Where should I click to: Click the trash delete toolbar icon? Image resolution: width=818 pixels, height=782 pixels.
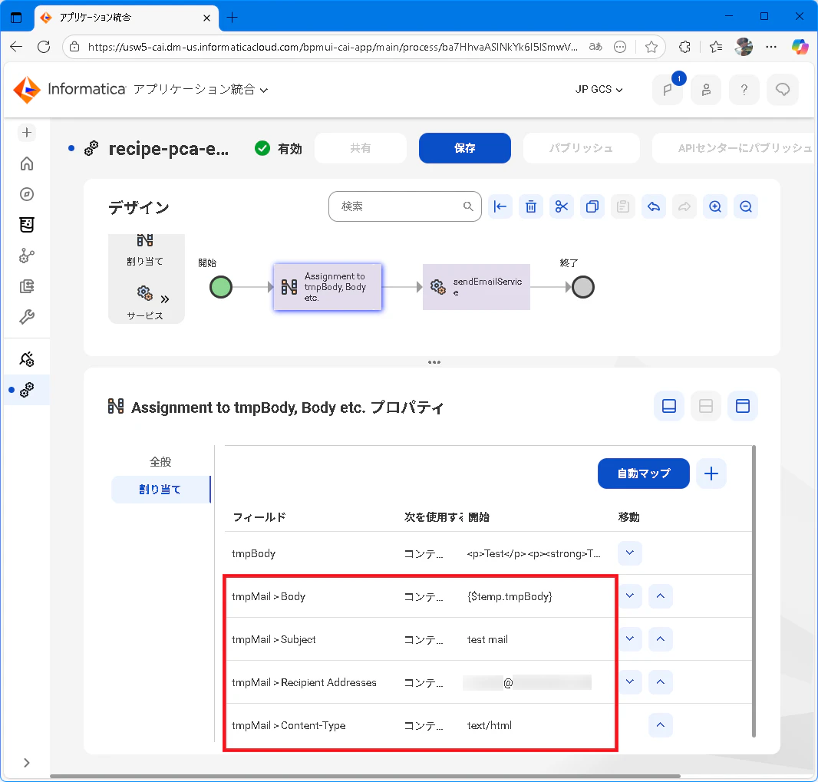[x=530, y=206]
